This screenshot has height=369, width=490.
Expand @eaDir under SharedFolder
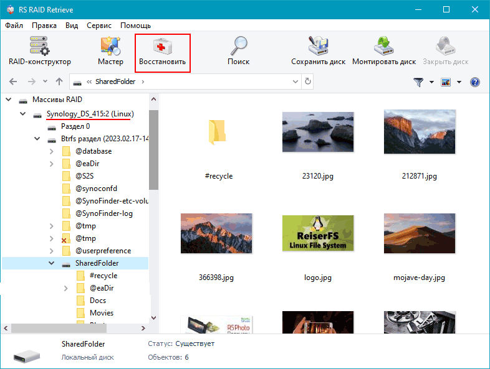coord(66,288)
